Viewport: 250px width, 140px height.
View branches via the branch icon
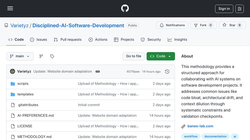point(41,56)
